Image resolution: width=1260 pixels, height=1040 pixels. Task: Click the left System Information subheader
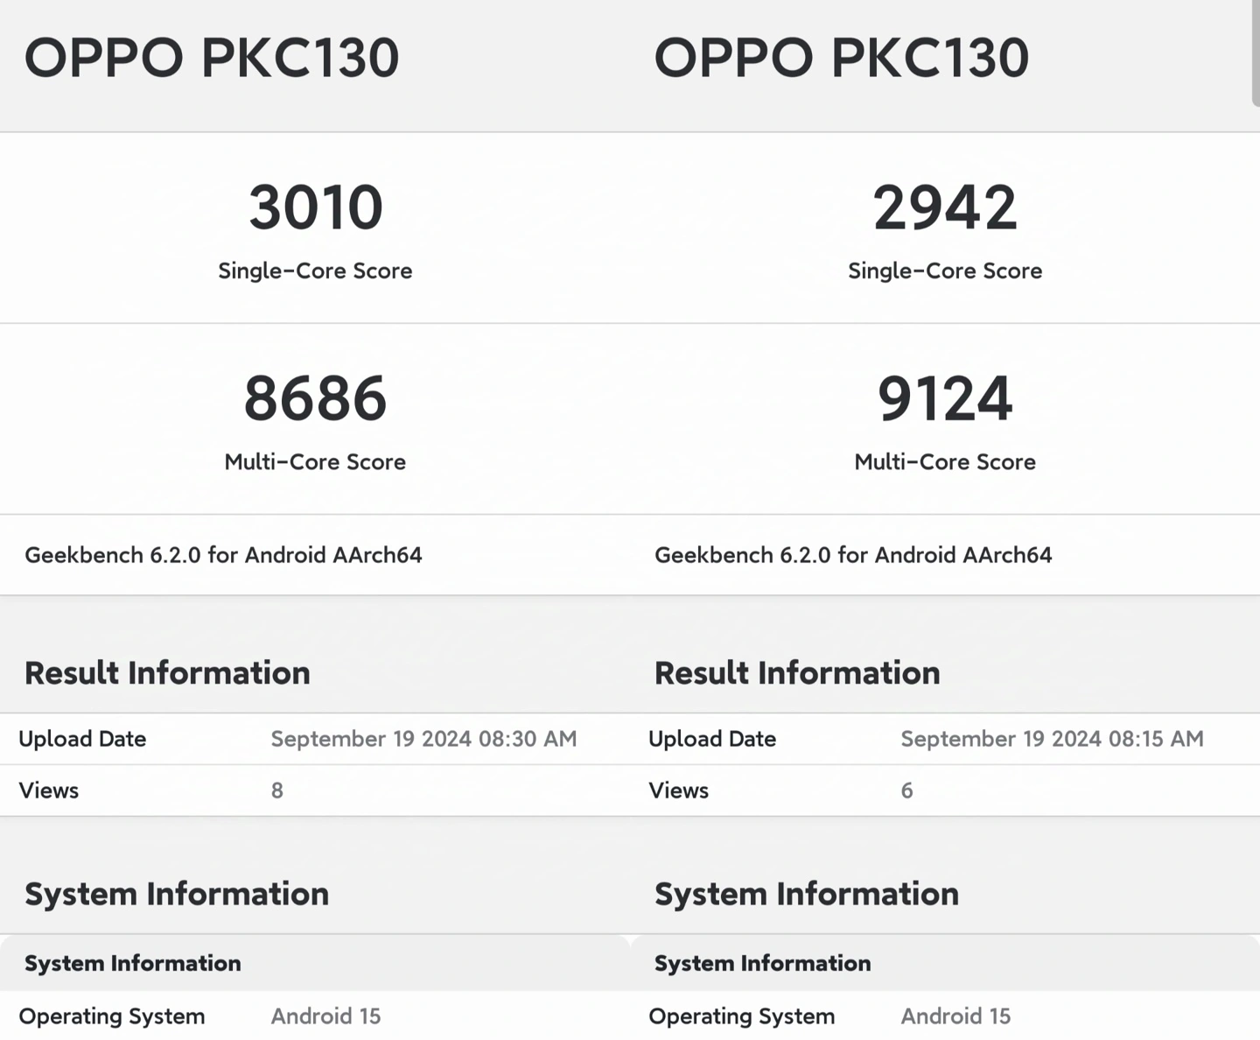coord(133,963)
